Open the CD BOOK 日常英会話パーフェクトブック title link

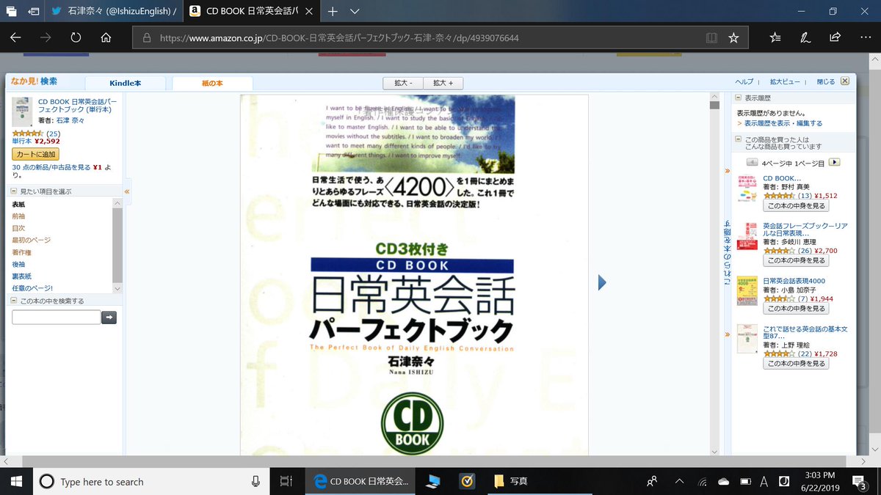pyautogui.click(x=77, y=105)
